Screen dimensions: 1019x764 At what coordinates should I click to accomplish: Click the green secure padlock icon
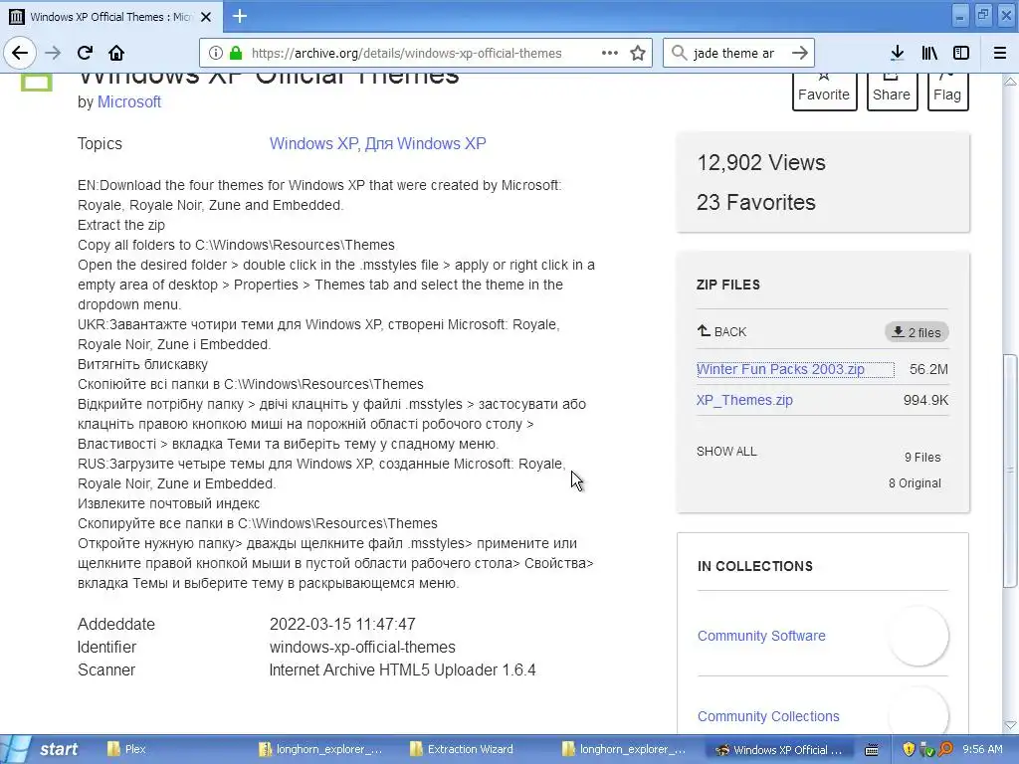click(x=236, y=54)
